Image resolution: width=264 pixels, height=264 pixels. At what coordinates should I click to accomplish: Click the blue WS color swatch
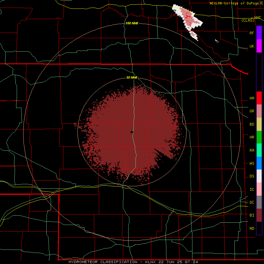[259, 163]
